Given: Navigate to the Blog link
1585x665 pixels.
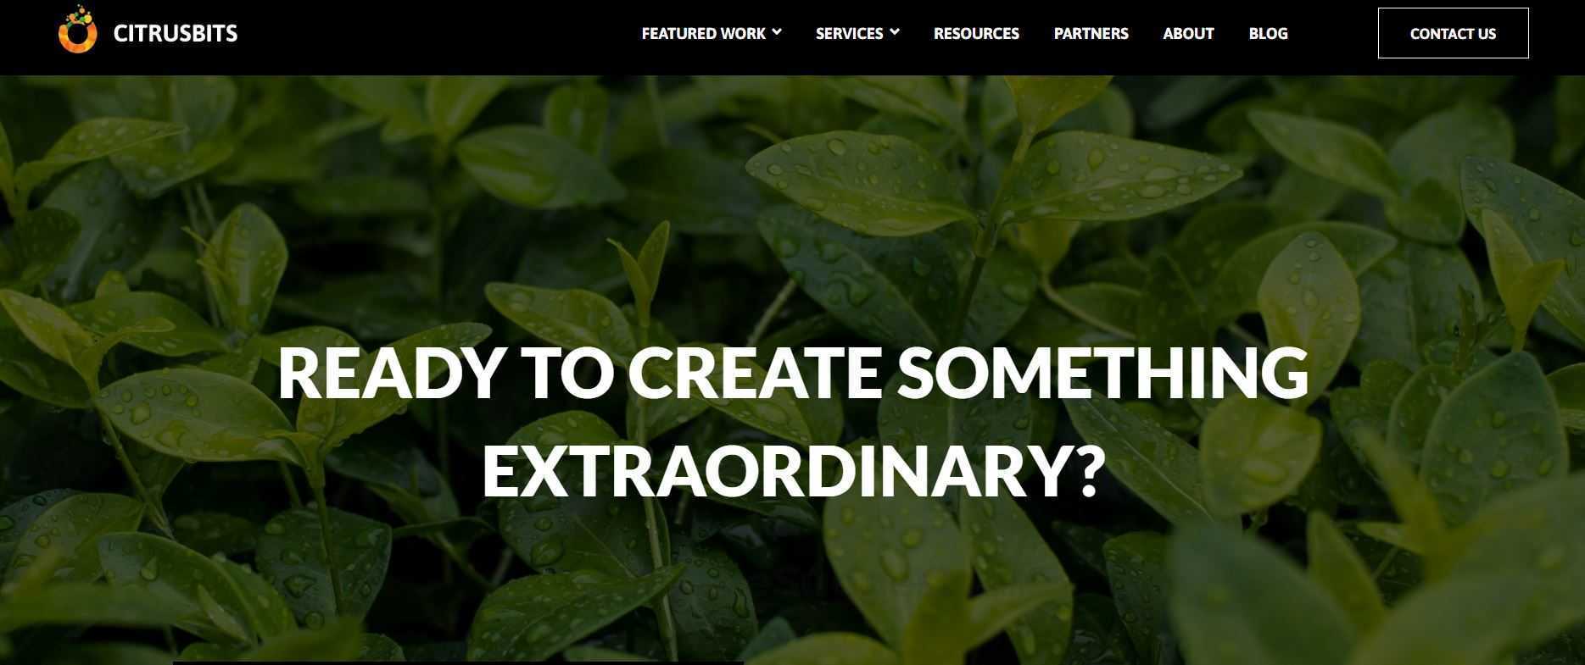Looking at the screenshot, I should [1268, 33].
